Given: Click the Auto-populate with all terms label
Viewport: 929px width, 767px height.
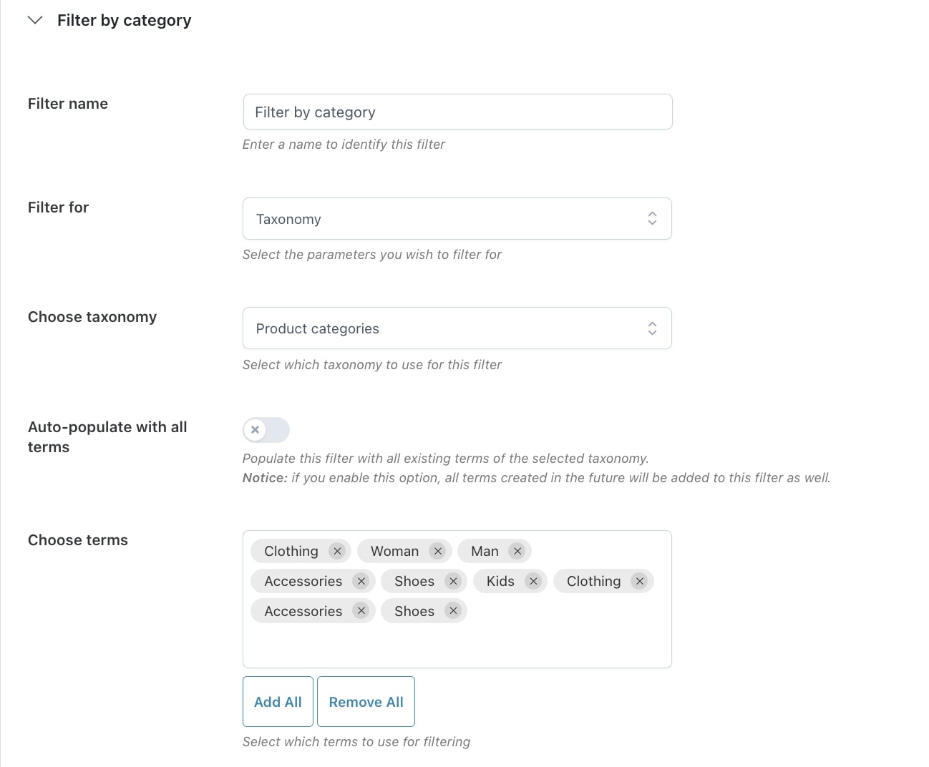Looking at the screenshot, I should pos(107,437).
